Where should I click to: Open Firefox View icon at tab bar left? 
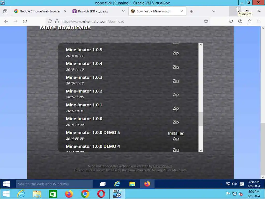click(5, 11)
